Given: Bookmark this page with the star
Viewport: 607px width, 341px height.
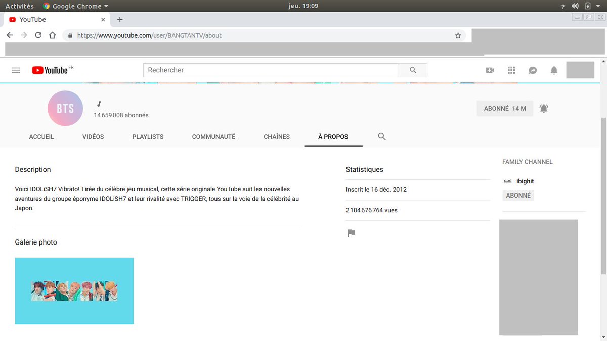Looking at the screenshot, I should click(458, 35).
